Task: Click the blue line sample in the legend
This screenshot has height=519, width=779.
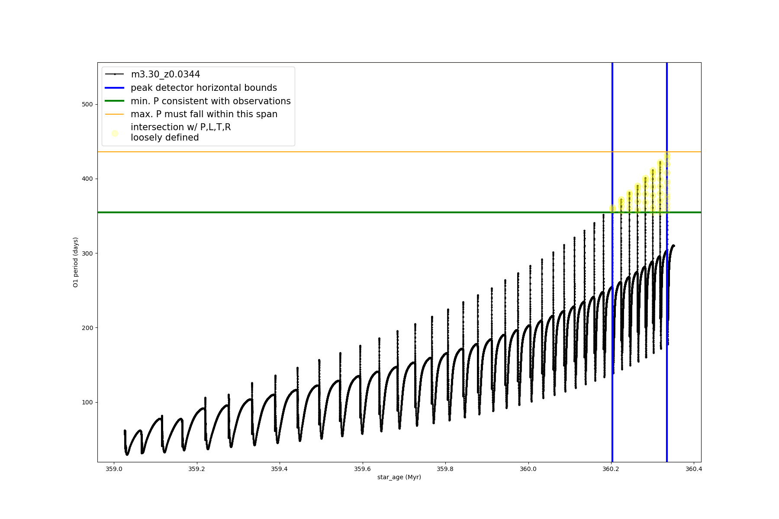Action: click(x=115, y=88)
